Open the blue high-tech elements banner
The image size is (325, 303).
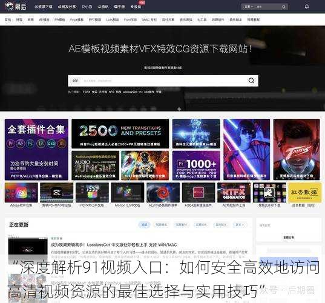(196, 133)
